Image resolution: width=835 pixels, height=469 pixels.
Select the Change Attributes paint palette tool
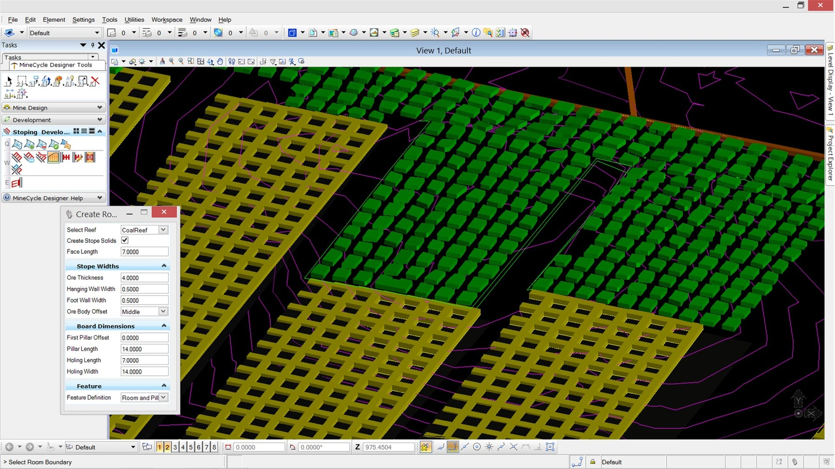(58, 81)
